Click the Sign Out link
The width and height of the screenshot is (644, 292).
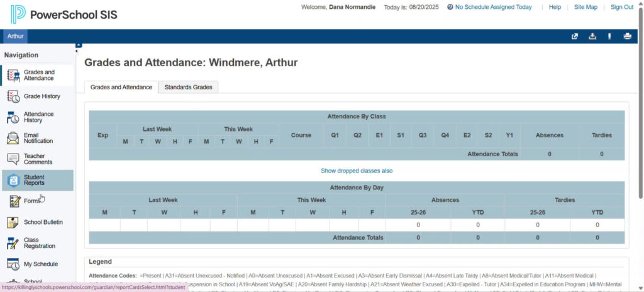click(x=622, y=7)
